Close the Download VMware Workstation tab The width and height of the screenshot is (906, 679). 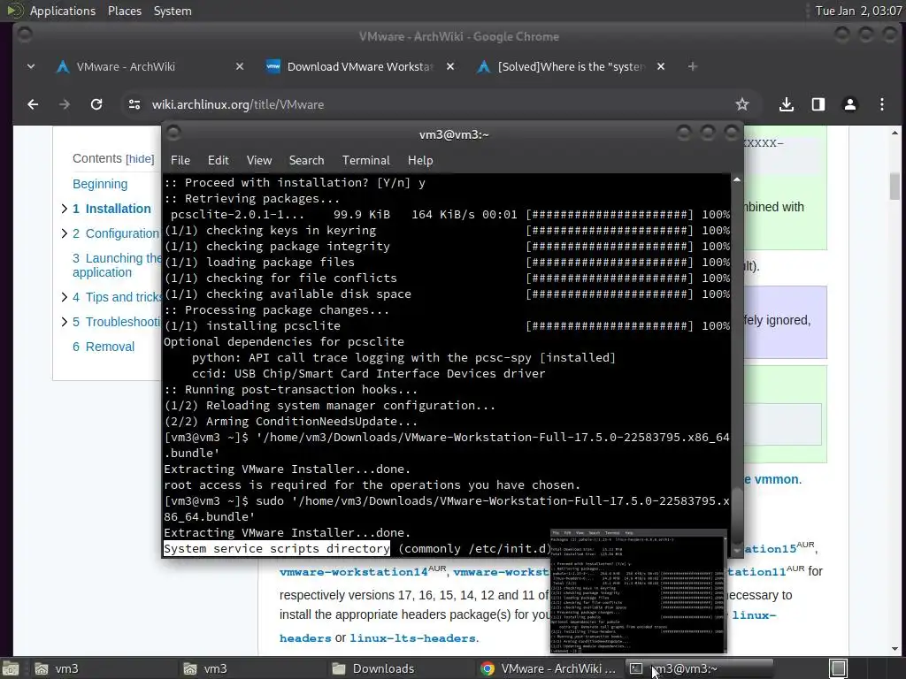point(450,67)
